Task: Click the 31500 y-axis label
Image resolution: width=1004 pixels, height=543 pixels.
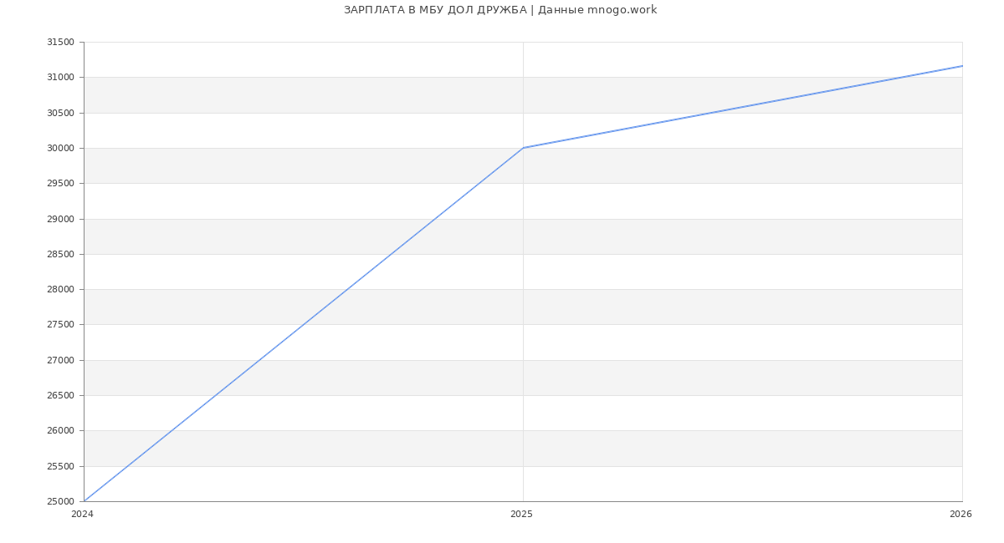Action: tap(60, 43)
